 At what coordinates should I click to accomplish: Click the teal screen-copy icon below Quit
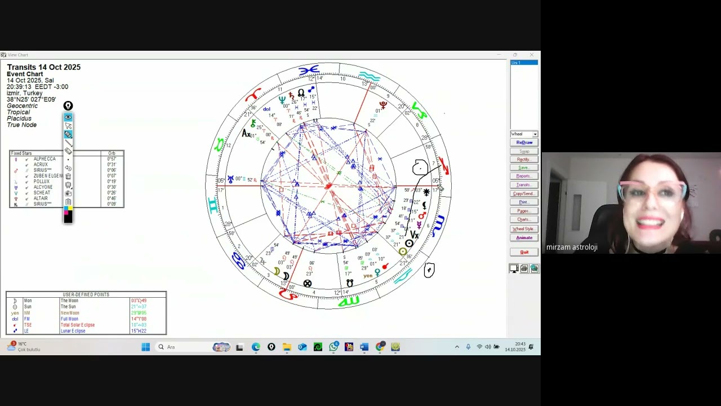point(535,269)
